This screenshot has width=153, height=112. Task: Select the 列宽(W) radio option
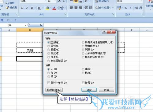(88, 50)
